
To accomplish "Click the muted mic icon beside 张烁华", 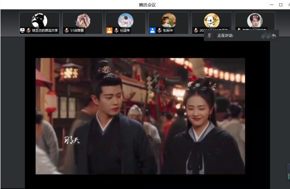I will coord(159,30).
